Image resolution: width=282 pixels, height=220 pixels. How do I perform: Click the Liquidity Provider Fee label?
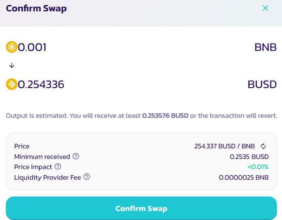[48, 177]
